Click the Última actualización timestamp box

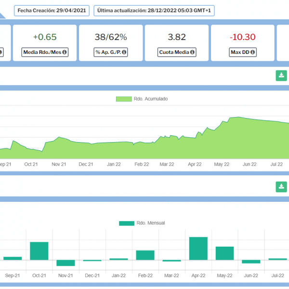click(x=154, y=11)
